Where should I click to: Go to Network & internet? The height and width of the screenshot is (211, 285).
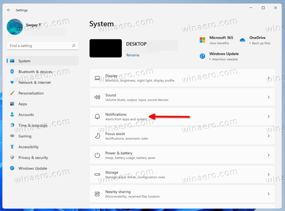point(43,82)
